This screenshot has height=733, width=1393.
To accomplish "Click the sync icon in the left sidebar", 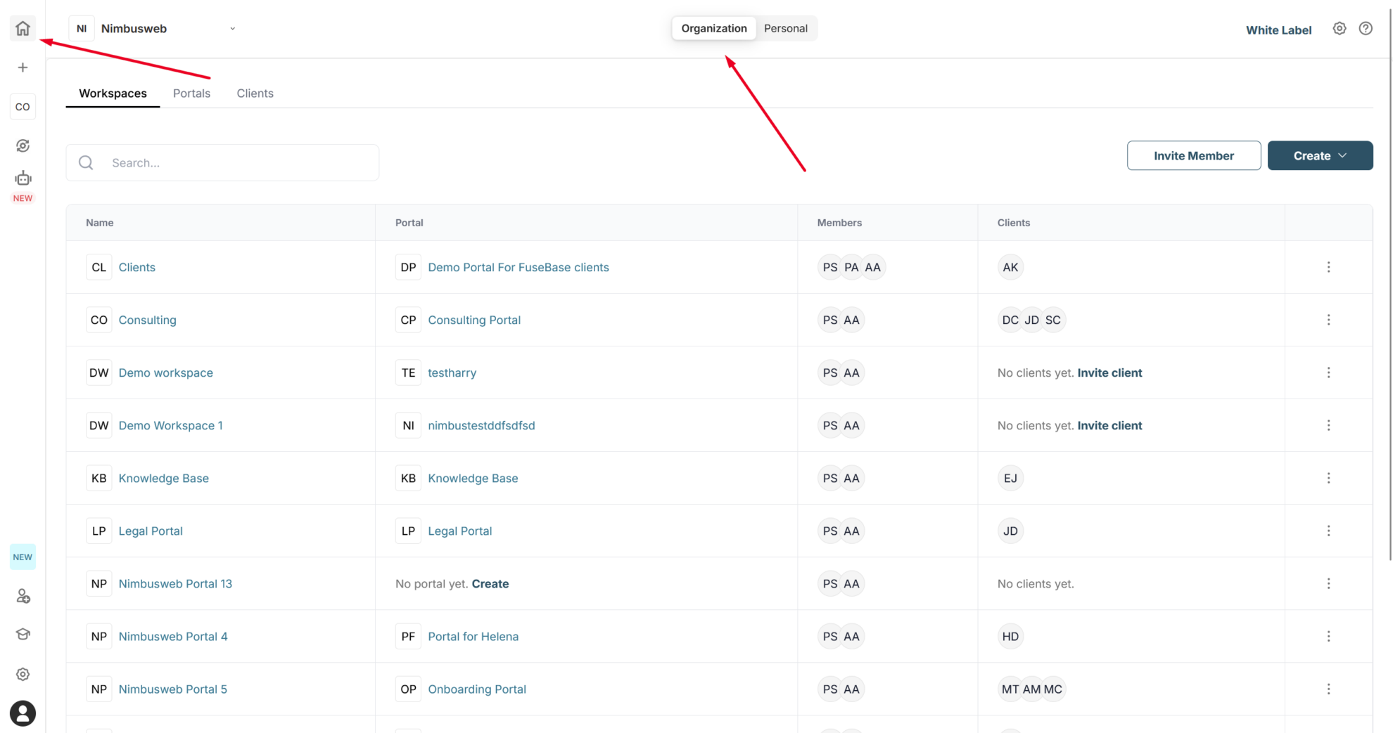I will 23,145.
